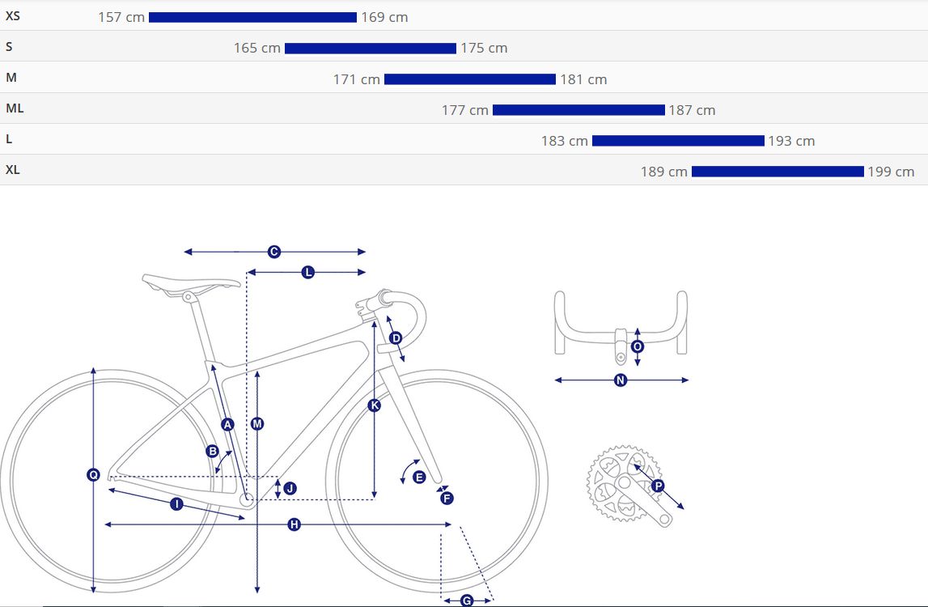Click the M standover marker

(256, 424)
